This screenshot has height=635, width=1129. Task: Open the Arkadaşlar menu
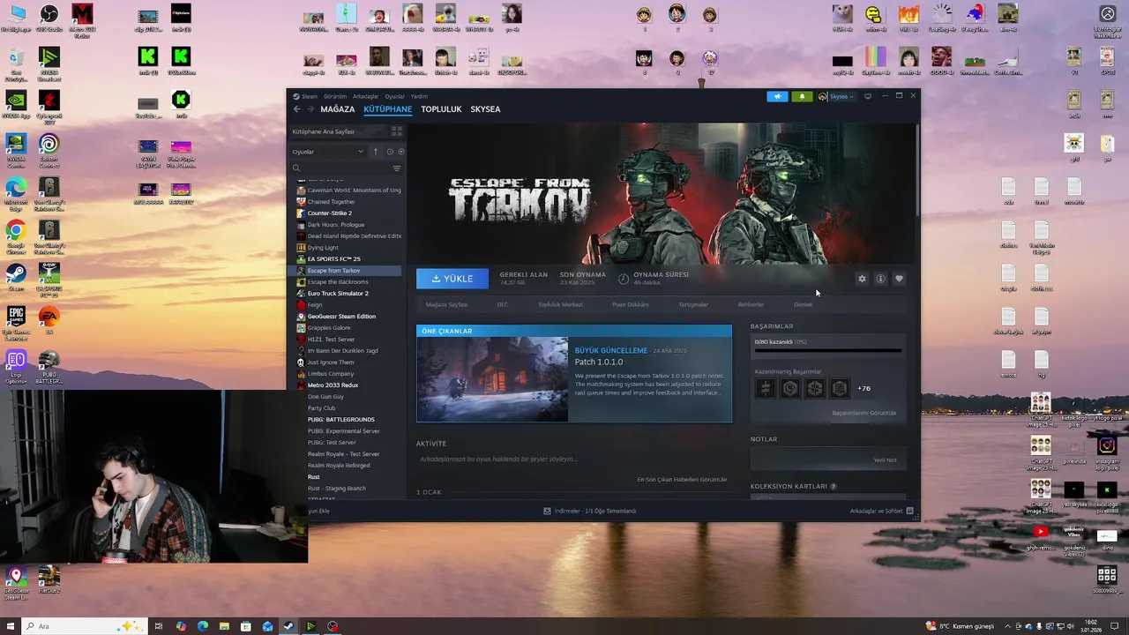(x=365, y=96)
